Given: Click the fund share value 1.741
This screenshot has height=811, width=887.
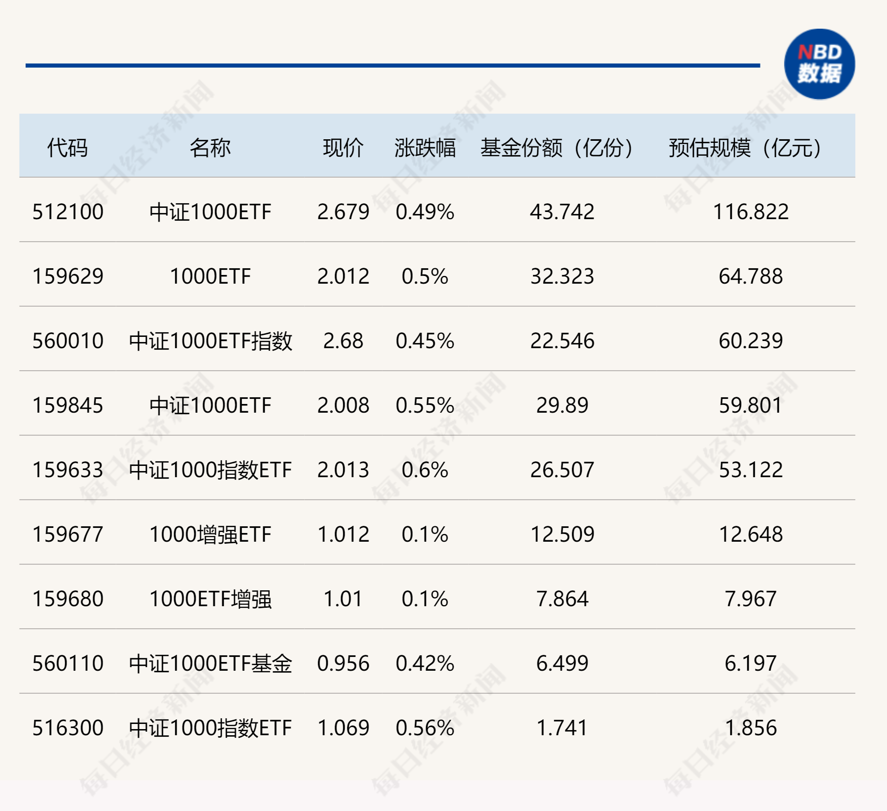Looking at the screenshot, I should pos(562,728).
